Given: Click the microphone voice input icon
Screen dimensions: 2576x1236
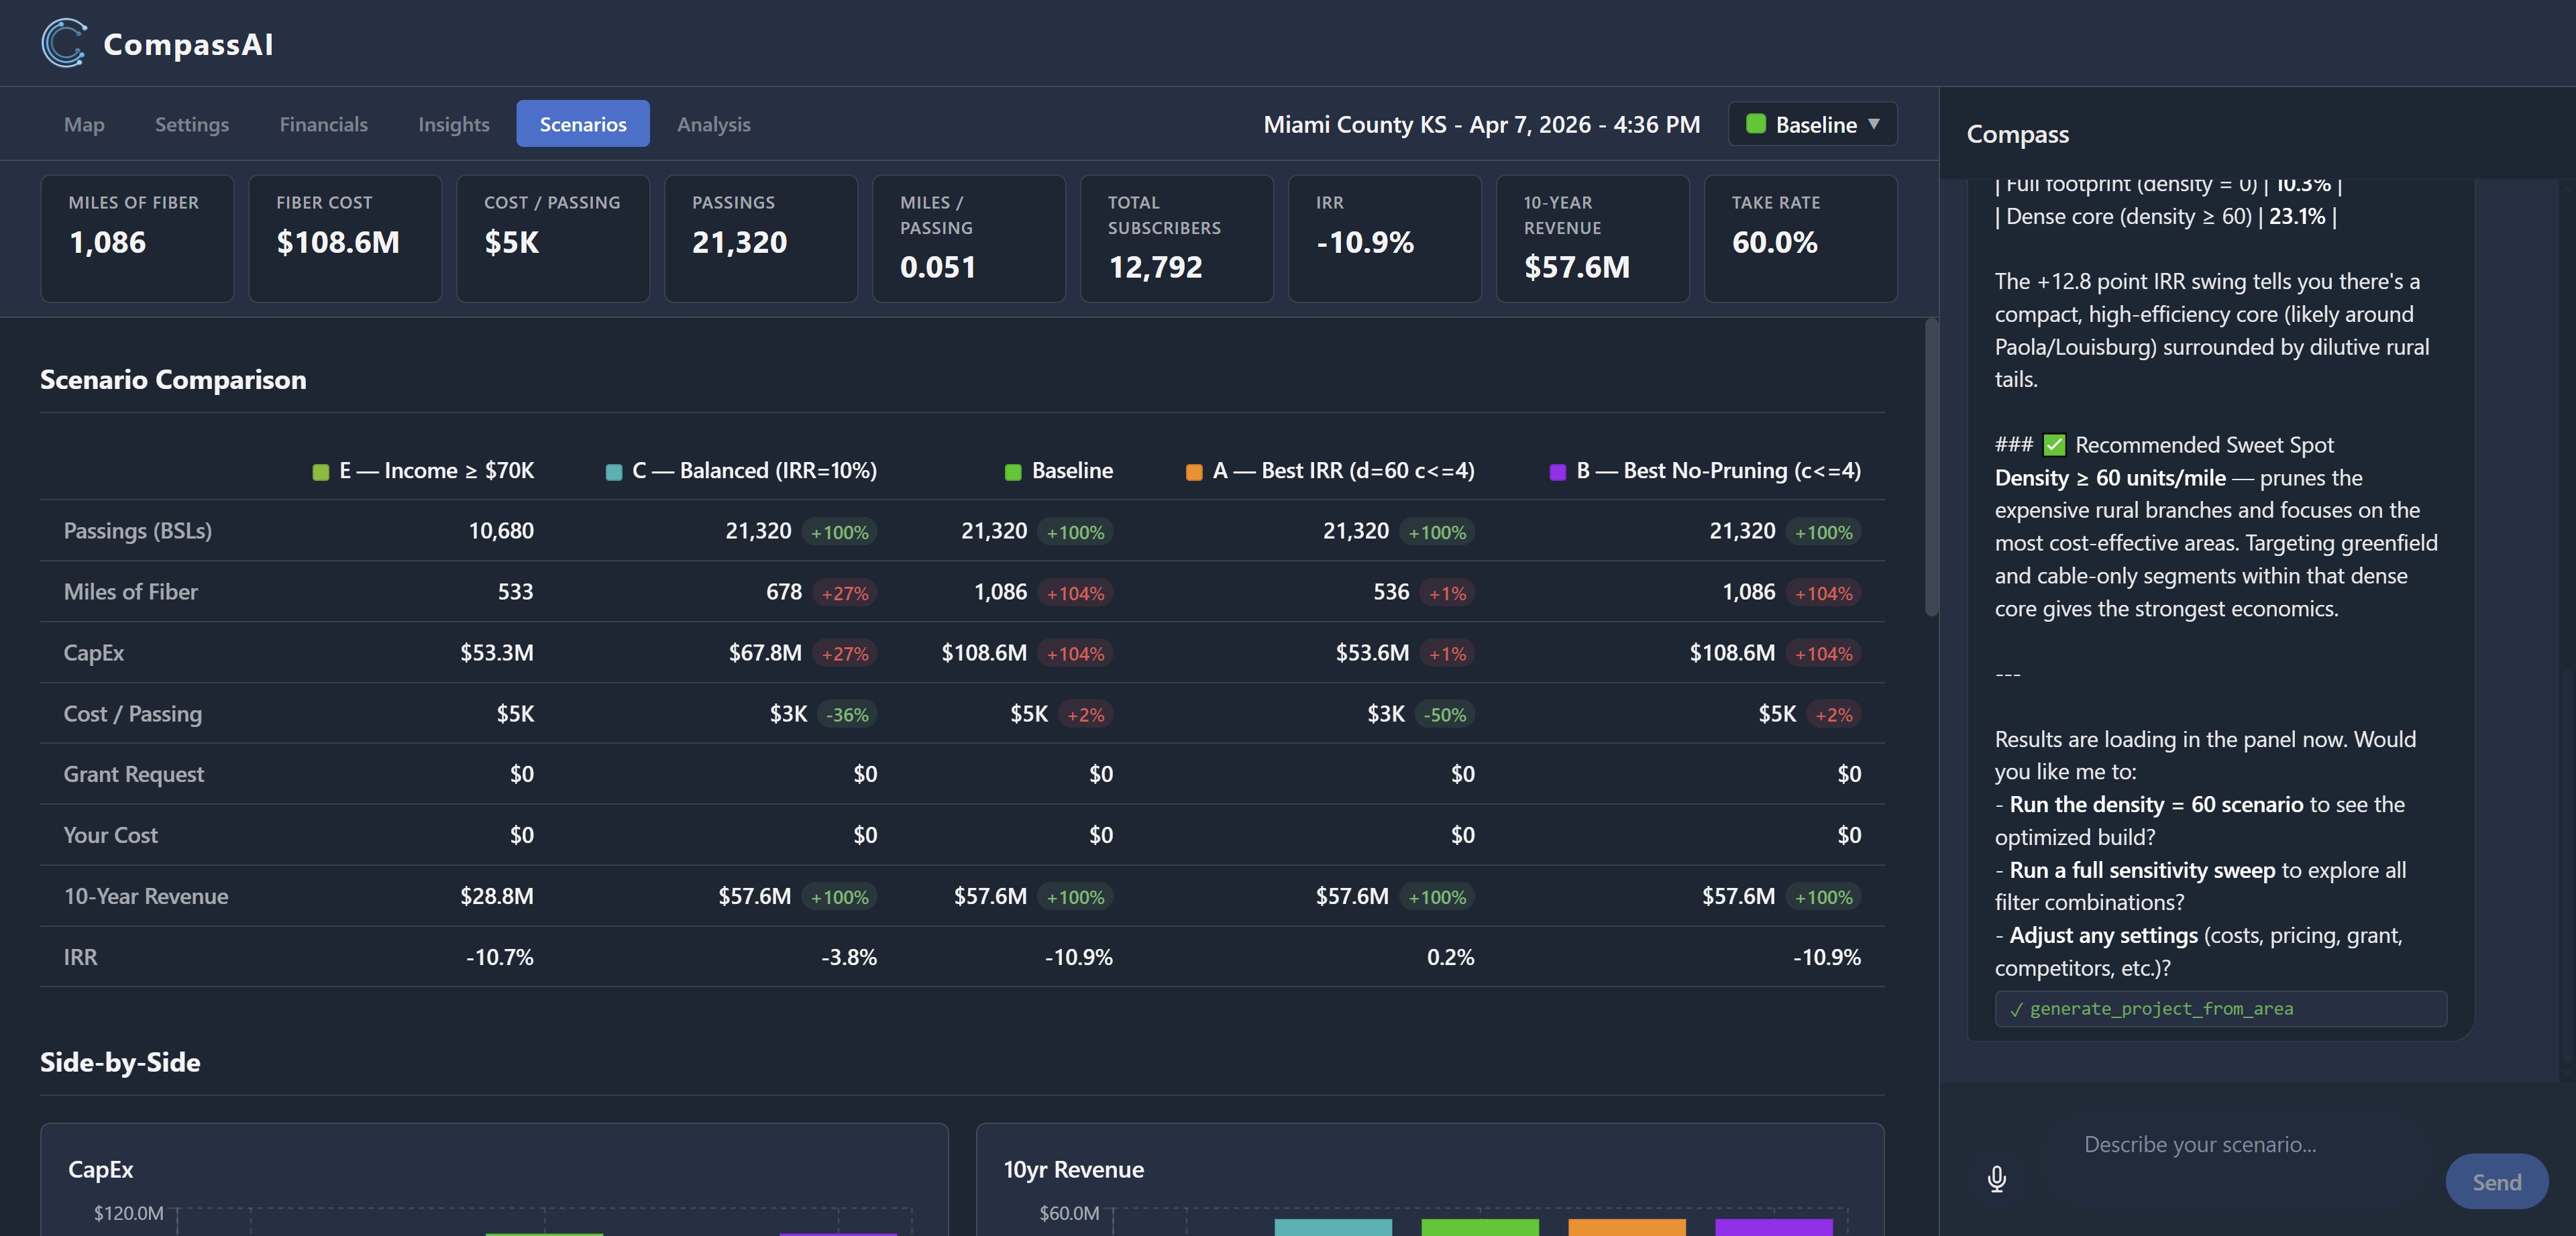Looking at the screenshot, I should click(x=1996, y=1180).
